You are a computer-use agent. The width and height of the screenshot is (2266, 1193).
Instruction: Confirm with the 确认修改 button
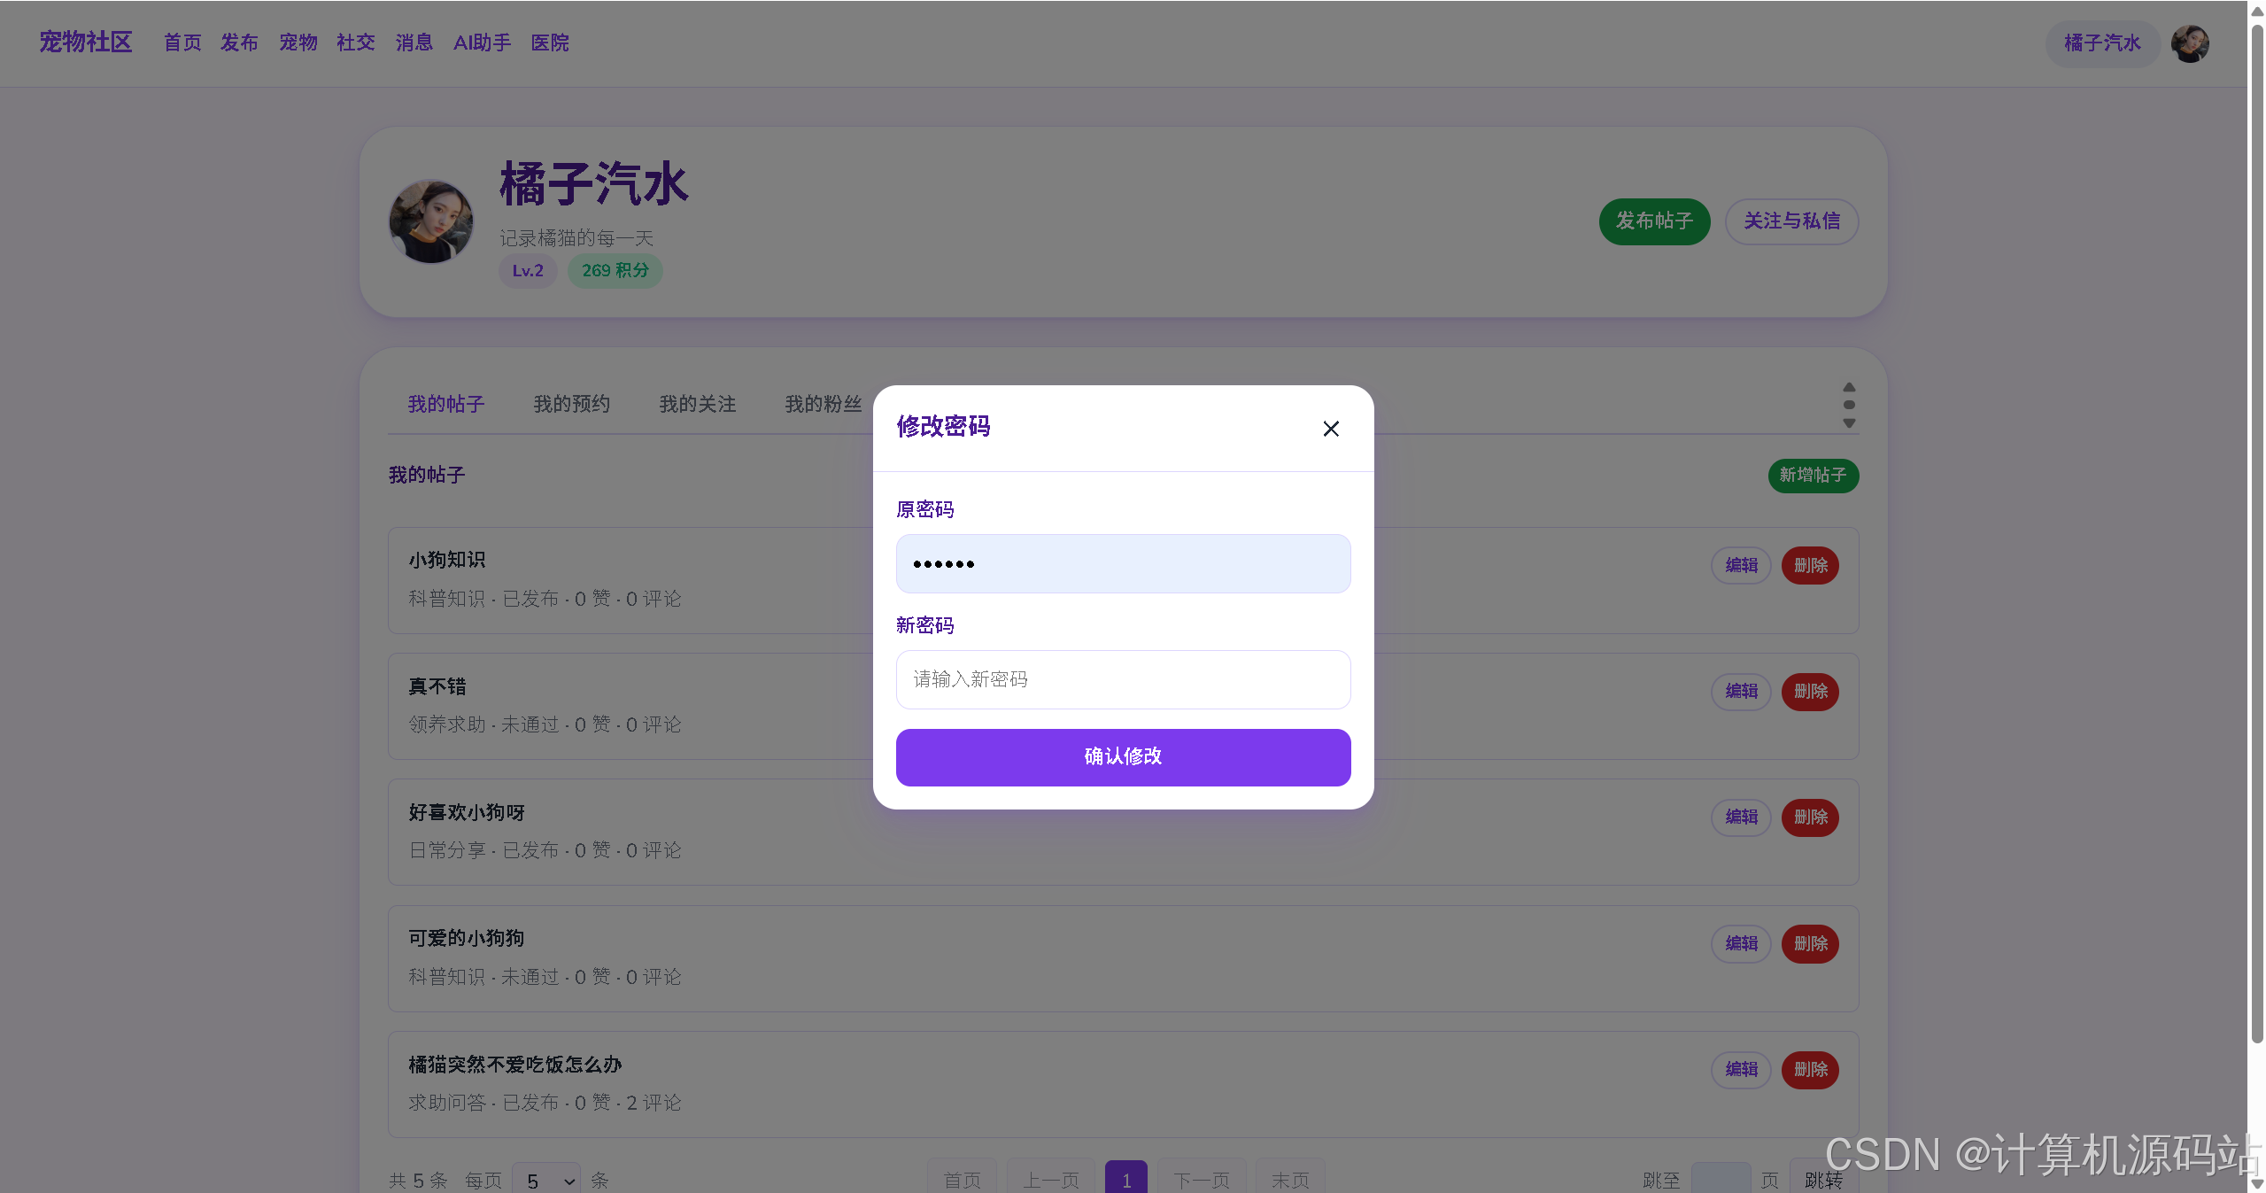[1123, 756]
